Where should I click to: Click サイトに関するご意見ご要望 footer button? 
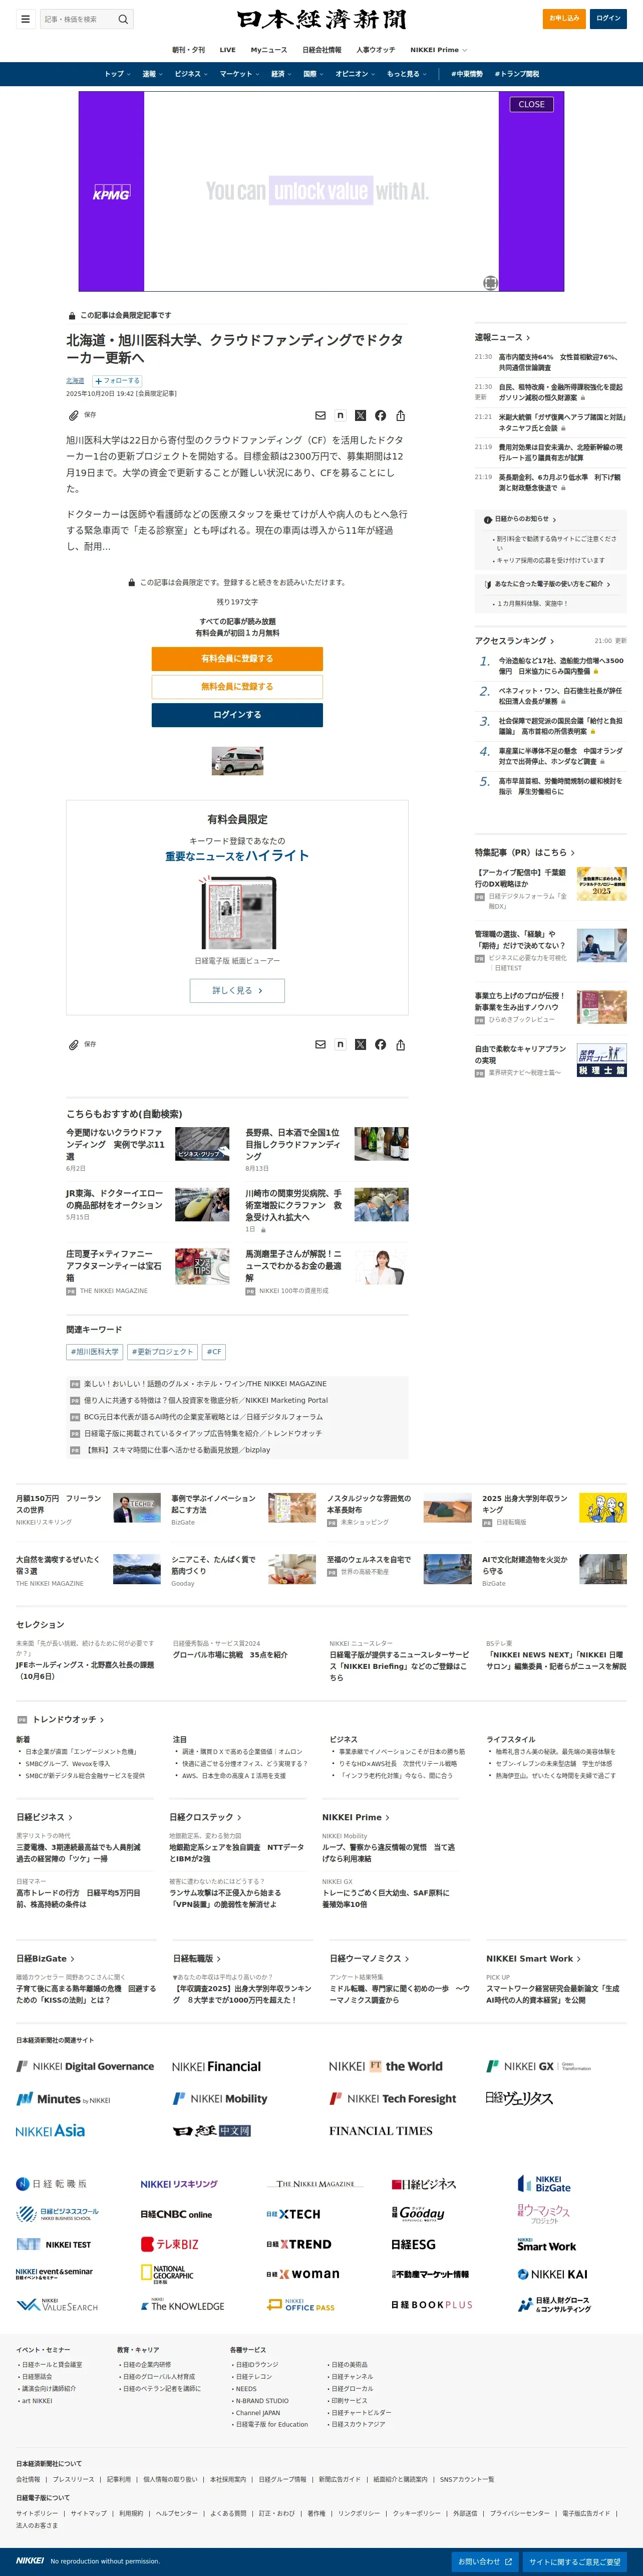[575, 2561]
